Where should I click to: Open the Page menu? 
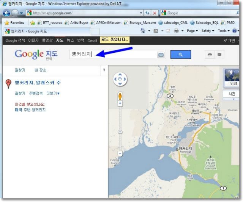[193, 31]
